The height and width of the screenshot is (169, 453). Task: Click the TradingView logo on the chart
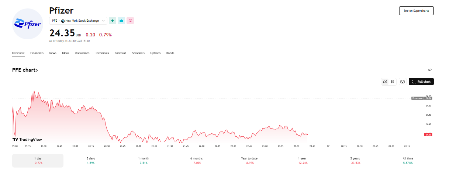click(27, 140)
